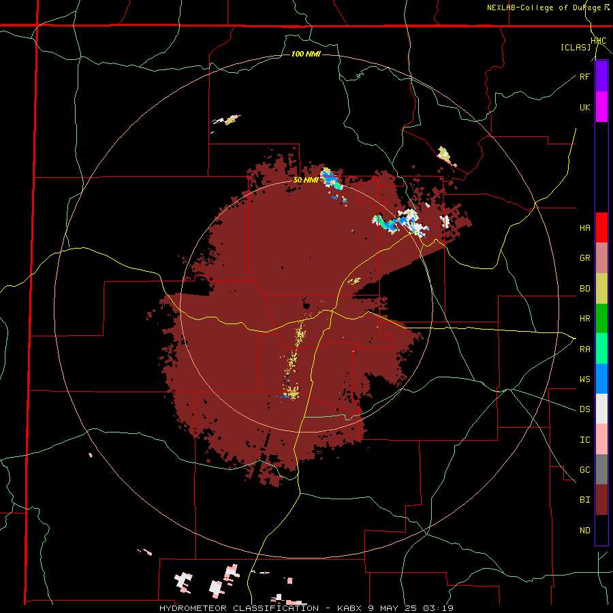Click the BI legend label
Image resolution: width=613 pixels, height=613 pixels.
(x=584, y=500)
